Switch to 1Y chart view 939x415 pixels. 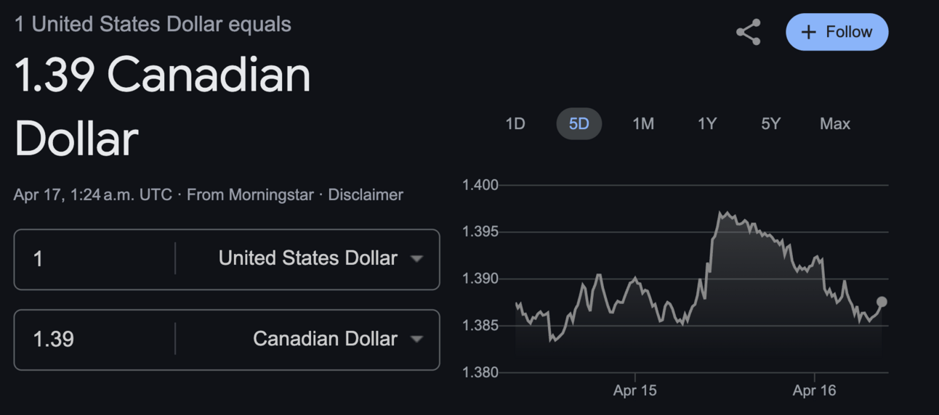[x=707, y=124]
